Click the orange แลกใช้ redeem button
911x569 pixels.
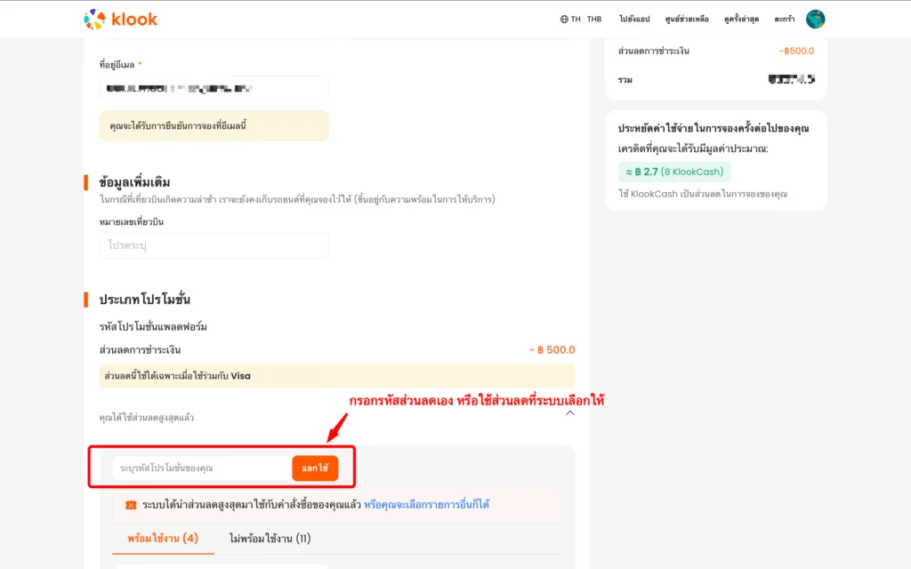point(315,468)
